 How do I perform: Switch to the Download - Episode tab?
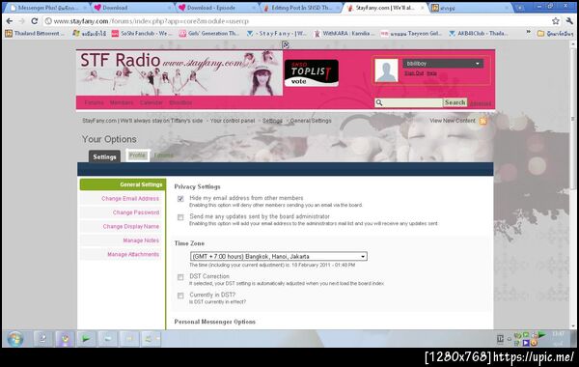(x=217, y=8)
